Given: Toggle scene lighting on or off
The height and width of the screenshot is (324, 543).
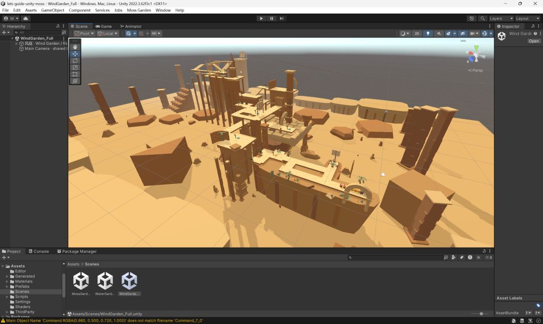Looking at the screenshot, I should [x=428, y=34].
